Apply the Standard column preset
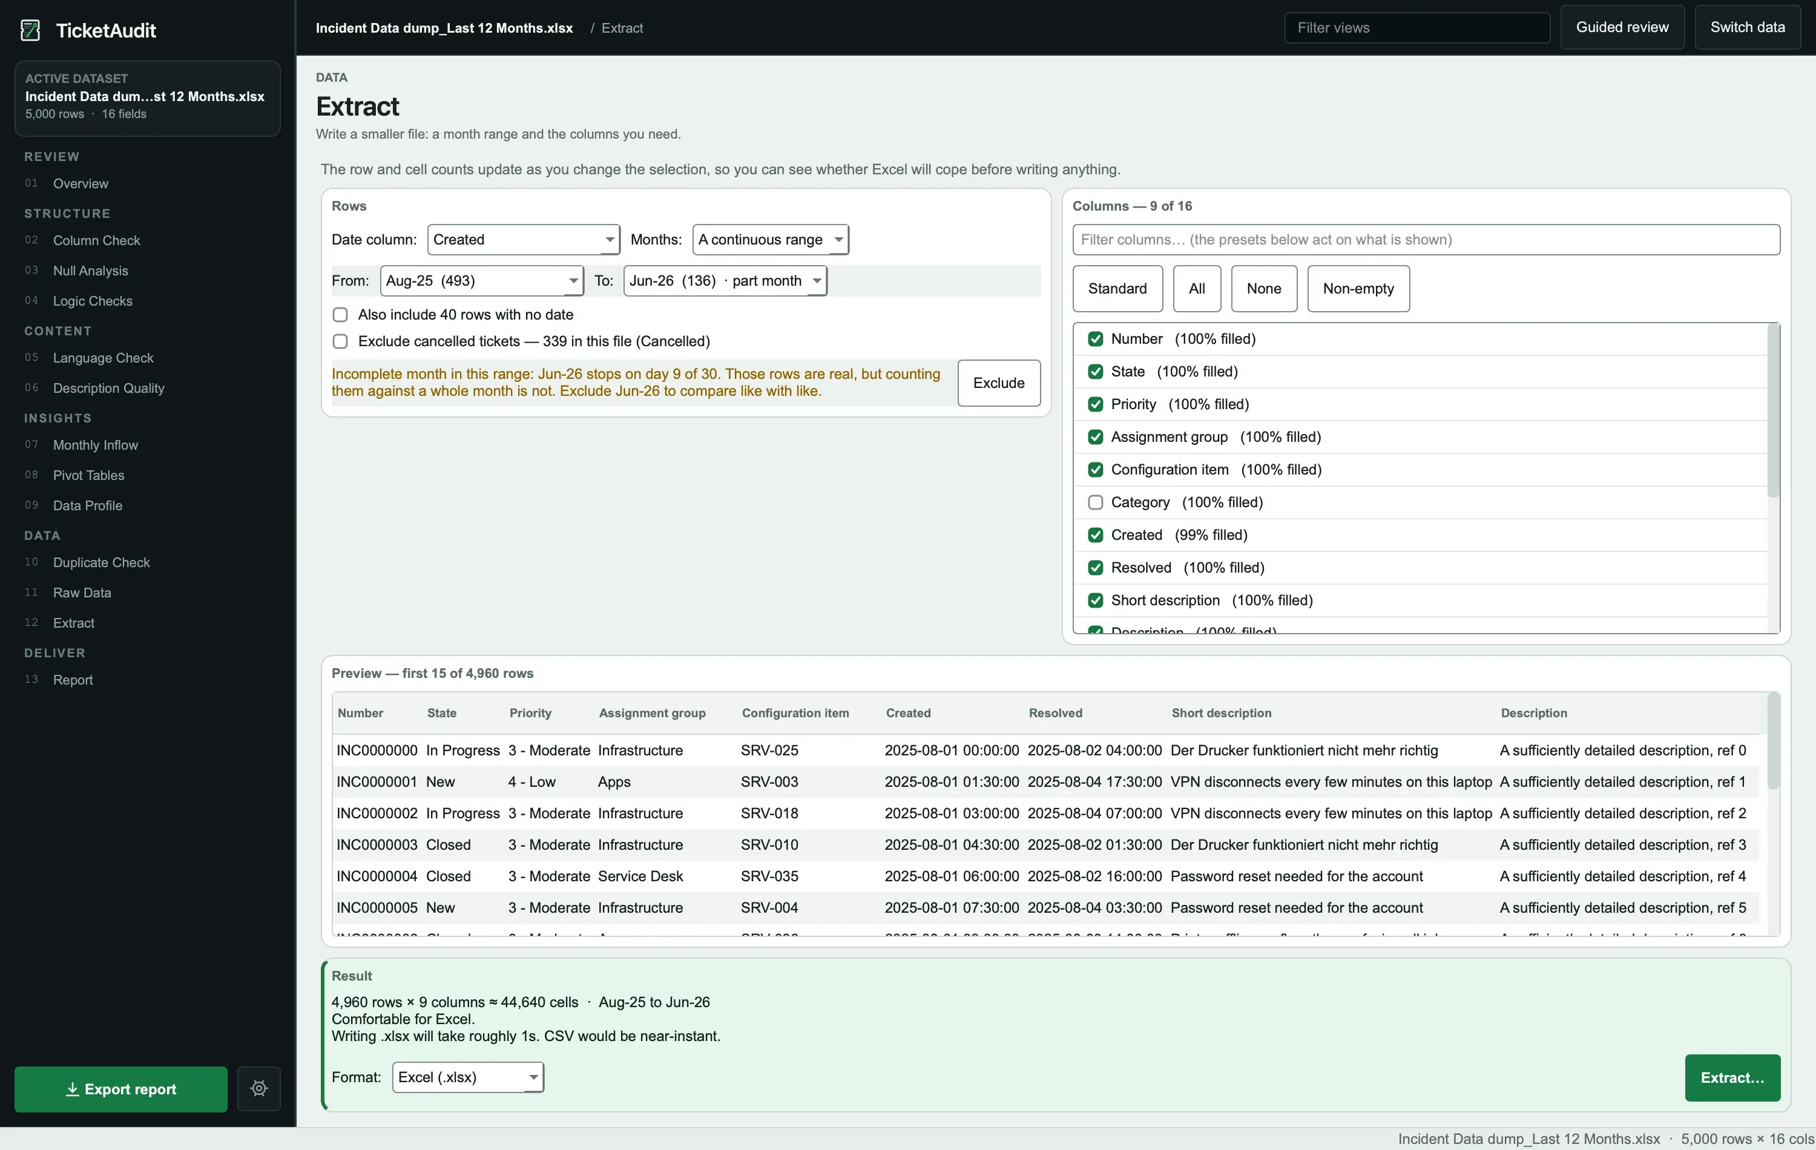 point(1117,289)
